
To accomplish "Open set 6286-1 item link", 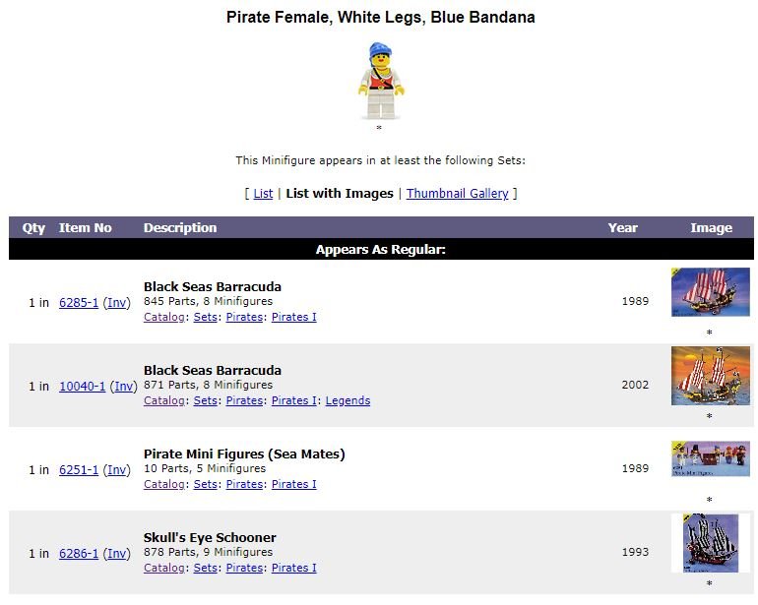I will pos(79,553).
